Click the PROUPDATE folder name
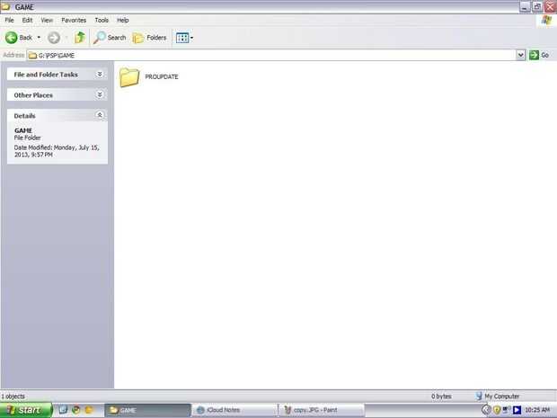Viewport: 557px width, 418px height. (162, 76)
